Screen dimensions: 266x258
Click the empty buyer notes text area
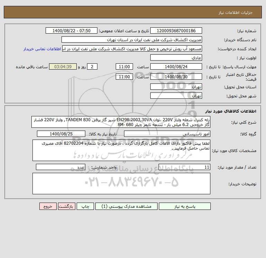[x=121, y=184]
